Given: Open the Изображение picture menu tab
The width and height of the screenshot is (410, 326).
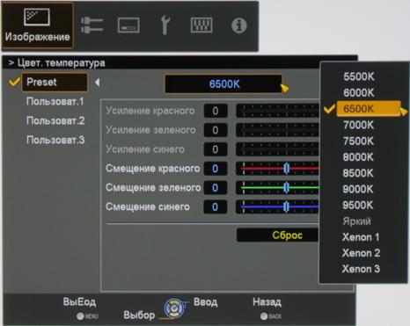Looking at the screenshot, I should coord(37,25).
